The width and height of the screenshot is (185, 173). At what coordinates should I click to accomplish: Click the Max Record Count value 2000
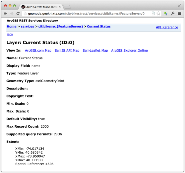tap(45, 127)
